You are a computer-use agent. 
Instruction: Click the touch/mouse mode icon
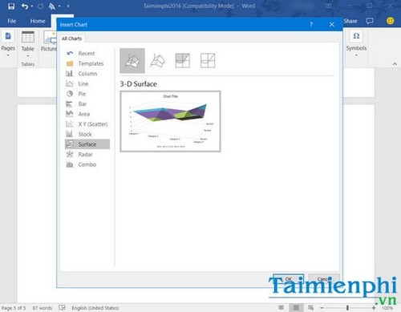(x=51, y=6)
